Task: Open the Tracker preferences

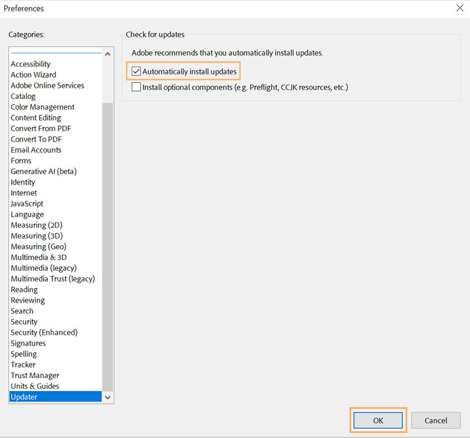Action: 23,365
